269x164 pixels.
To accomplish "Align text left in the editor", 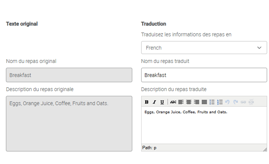I will tap(181, 102).
